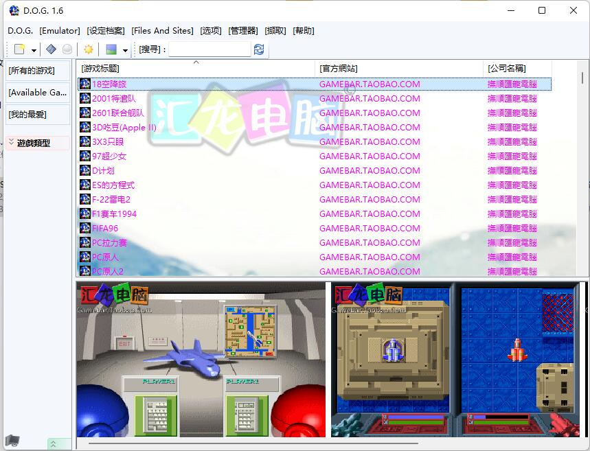
Task: Click the game icon beside FIFA96
Action: pos(84,228)
